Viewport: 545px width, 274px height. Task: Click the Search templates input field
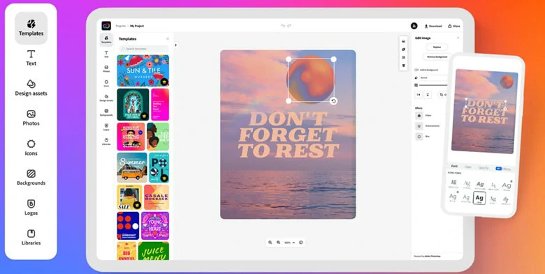coord(143,49)
